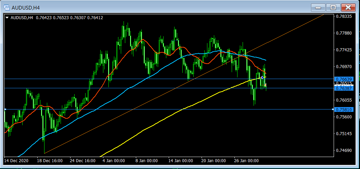This screenshot has width=360, height=169.
Task: Click the 0.77880 price scale label
Action: pyautogui.click(x=344, y=33)
